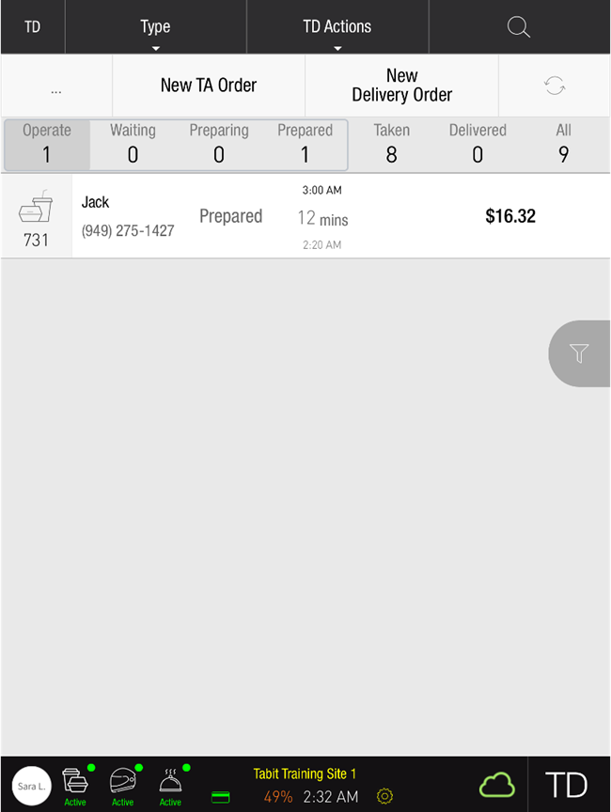Open the filter funnel panel
611x812 pixels.
(x=580, y=353)
